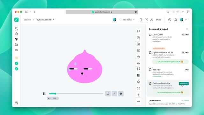Pause the animation playback
Screen dimensions: 204x115
(x=44, y=94)
